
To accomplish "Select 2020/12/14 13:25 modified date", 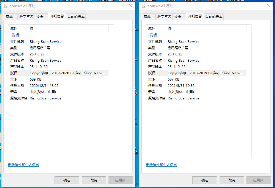I will [44, 86].
